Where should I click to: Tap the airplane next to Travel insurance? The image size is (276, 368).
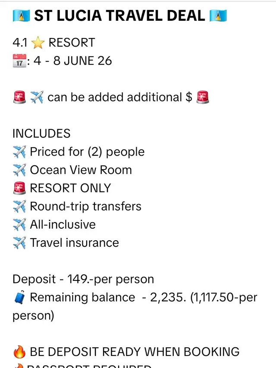[x=19, y=243]
